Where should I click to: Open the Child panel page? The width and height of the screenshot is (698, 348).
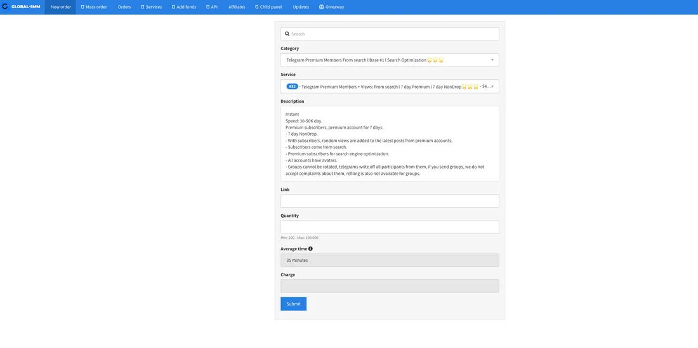click(x=269, y=7)
